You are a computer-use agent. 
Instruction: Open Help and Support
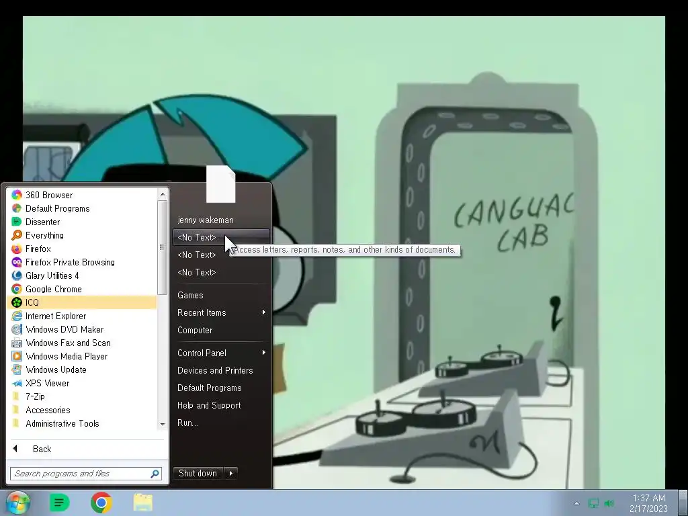(x=220, y=406)
